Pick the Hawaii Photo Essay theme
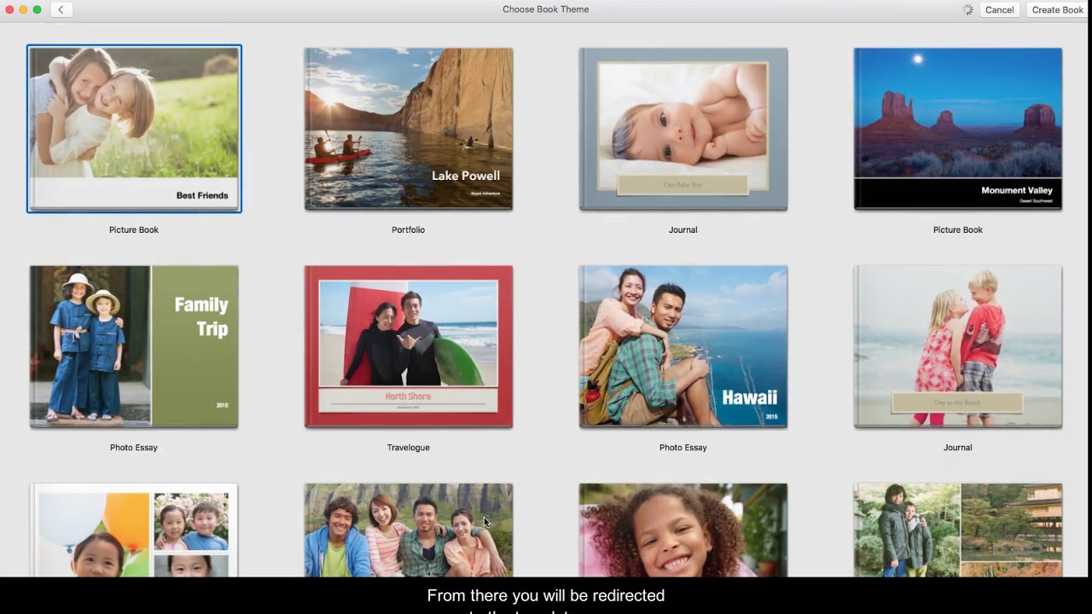 (x=683, y=346)
